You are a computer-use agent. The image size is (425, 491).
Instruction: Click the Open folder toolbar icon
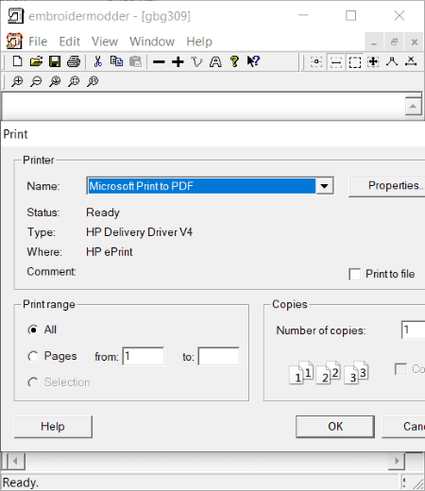click(x=36, y=61)
